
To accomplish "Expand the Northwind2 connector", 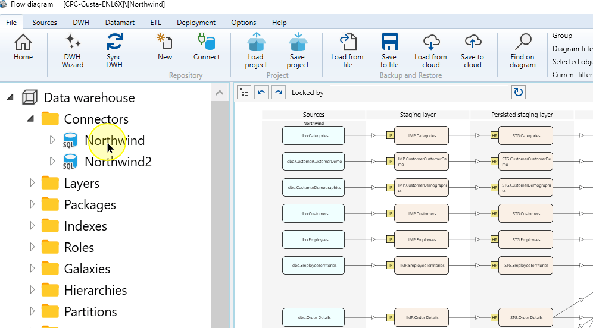I will tap(52, 161).
